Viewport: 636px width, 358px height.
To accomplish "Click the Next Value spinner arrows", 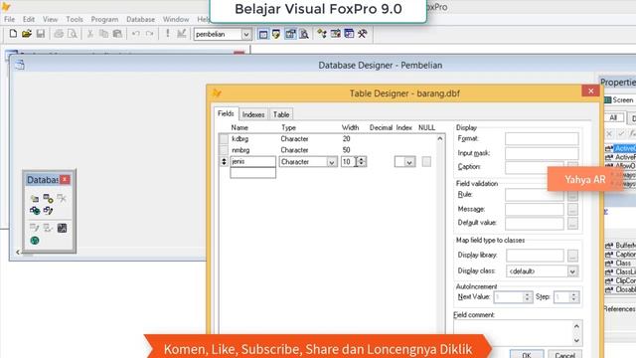I will (528, 297).
